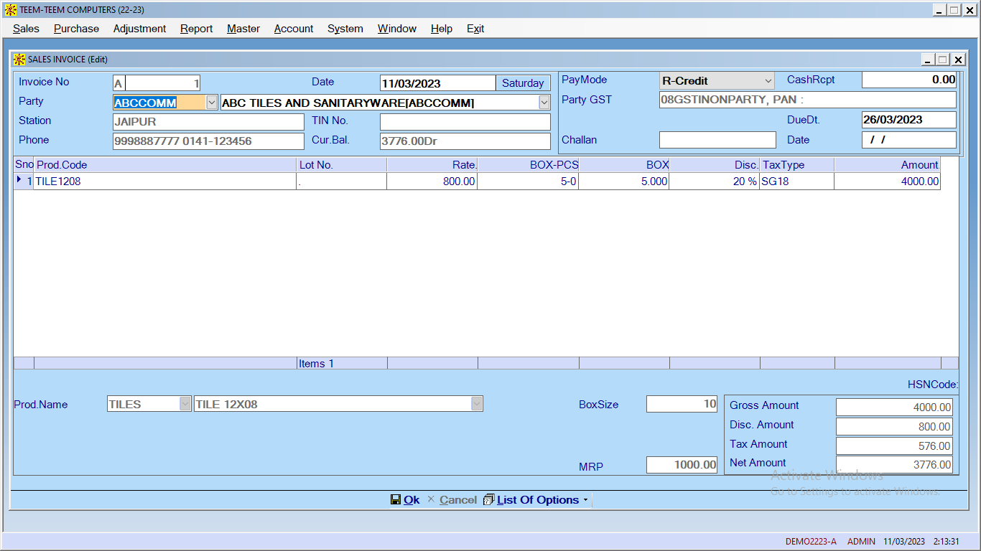
Task: Click the Disc. column header
Action: [x=715, y=165]
